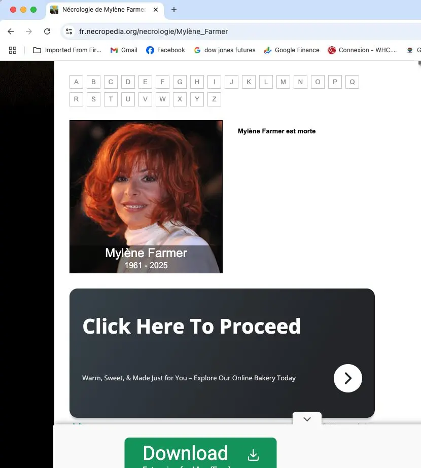Reload the current page
The width and height of the screenshot is (421, 468).
47,31
